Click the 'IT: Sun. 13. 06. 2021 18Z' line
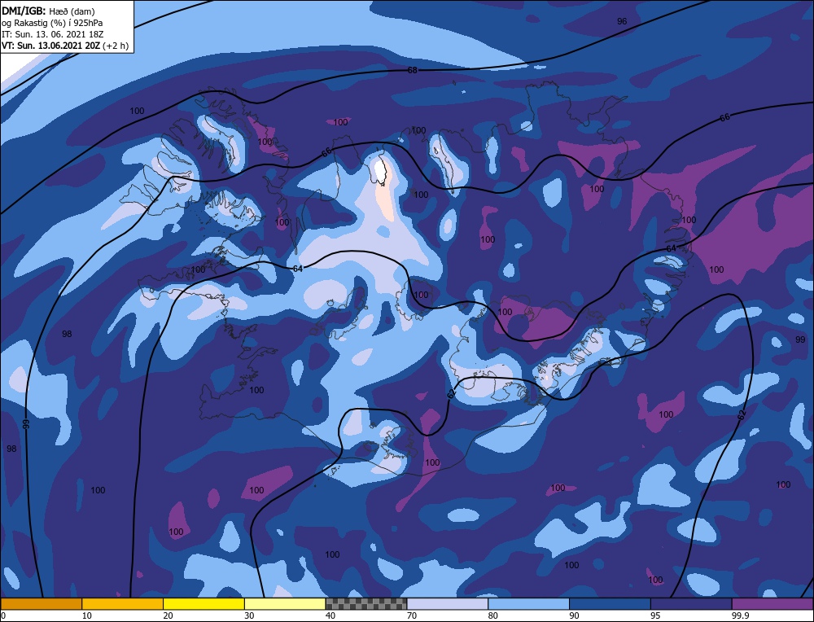The image size is (814, 622). (x=52, y=34)
